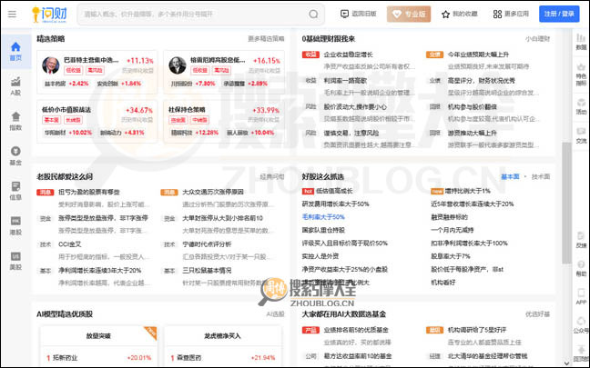
Task: Click scrollbar down arrow at bottom right
Action: pyautogui.click(x=566, y=363)
